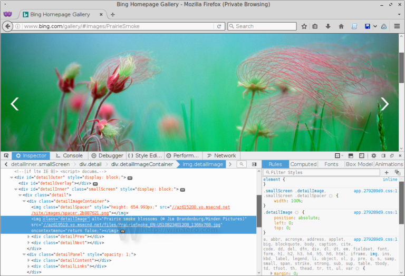The width and height of the screenshot is (405, 276).
Task: Open dropdown arrow beside the save icon
Action: click(375, 26)
